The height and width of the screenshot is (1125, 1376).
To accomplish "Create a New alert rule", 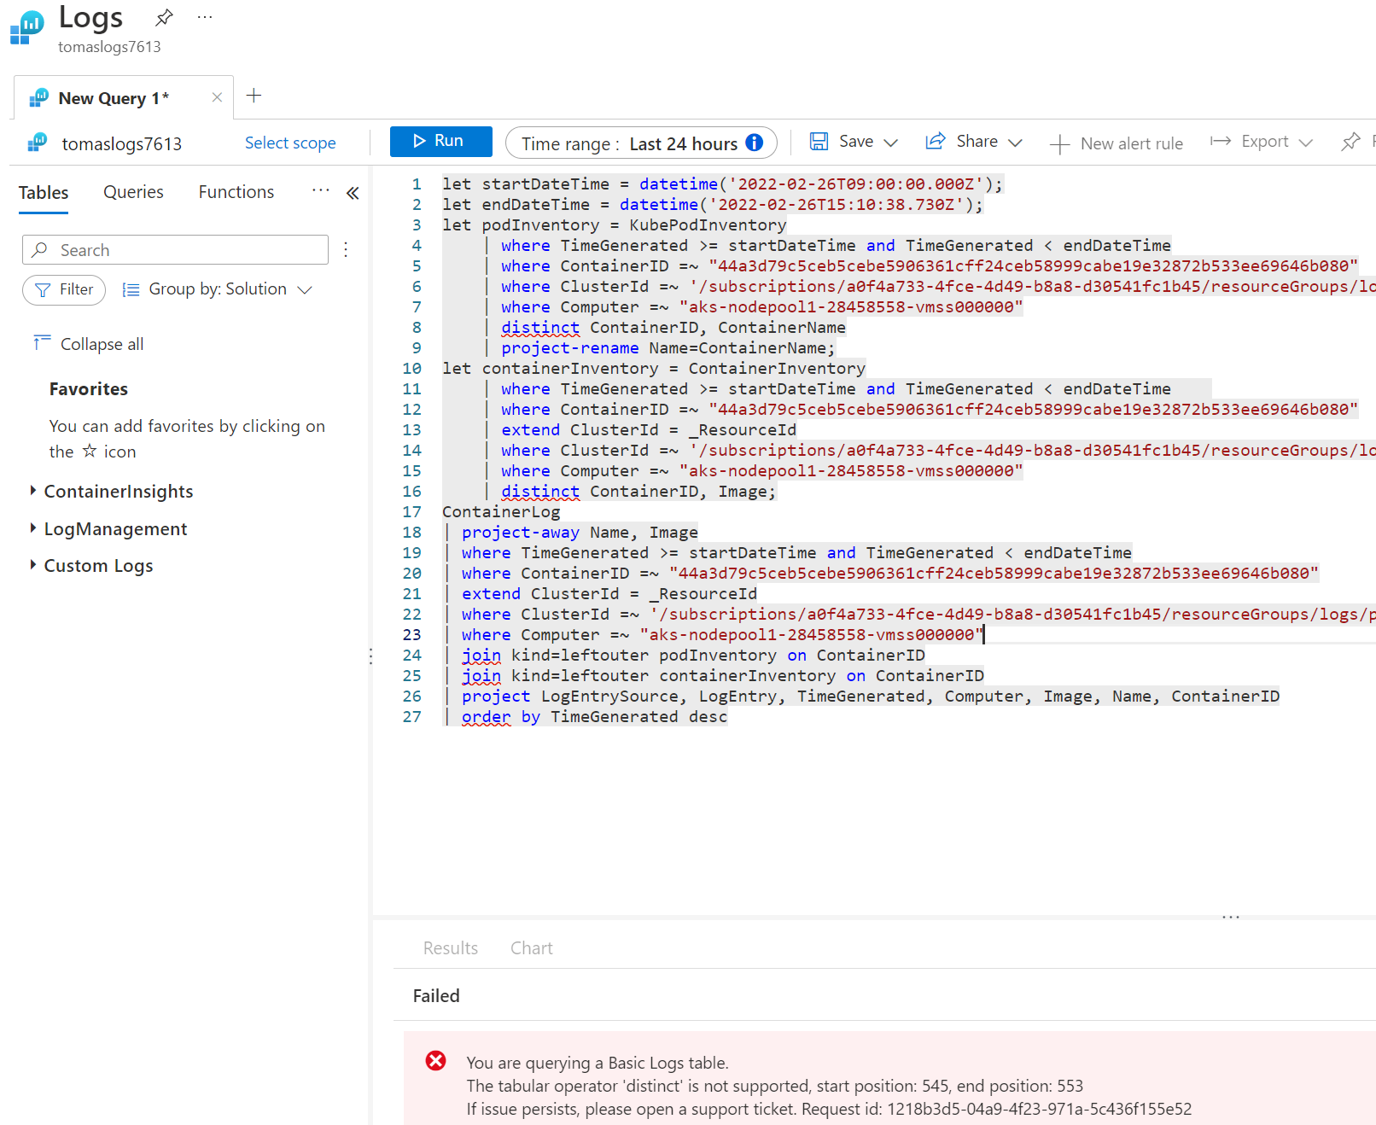I will pos(1117,143).
